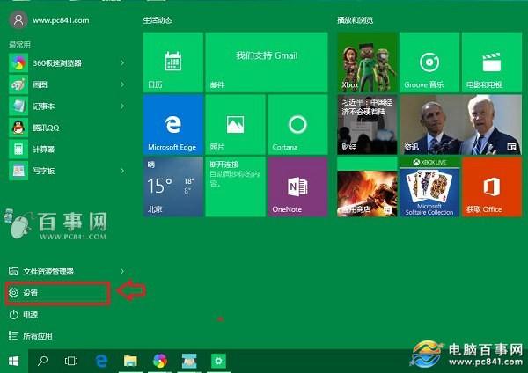The height and width of the screenshot is (373, 528).
Task: Open the 财经 finance news tile
Action: tap(367, 125)
